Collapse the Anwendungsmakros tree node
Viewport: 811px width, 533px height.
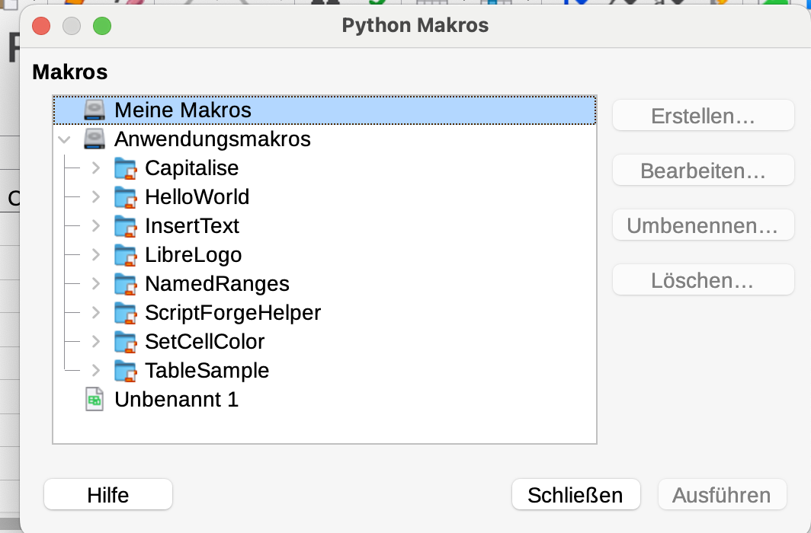[x=65, y=139]
